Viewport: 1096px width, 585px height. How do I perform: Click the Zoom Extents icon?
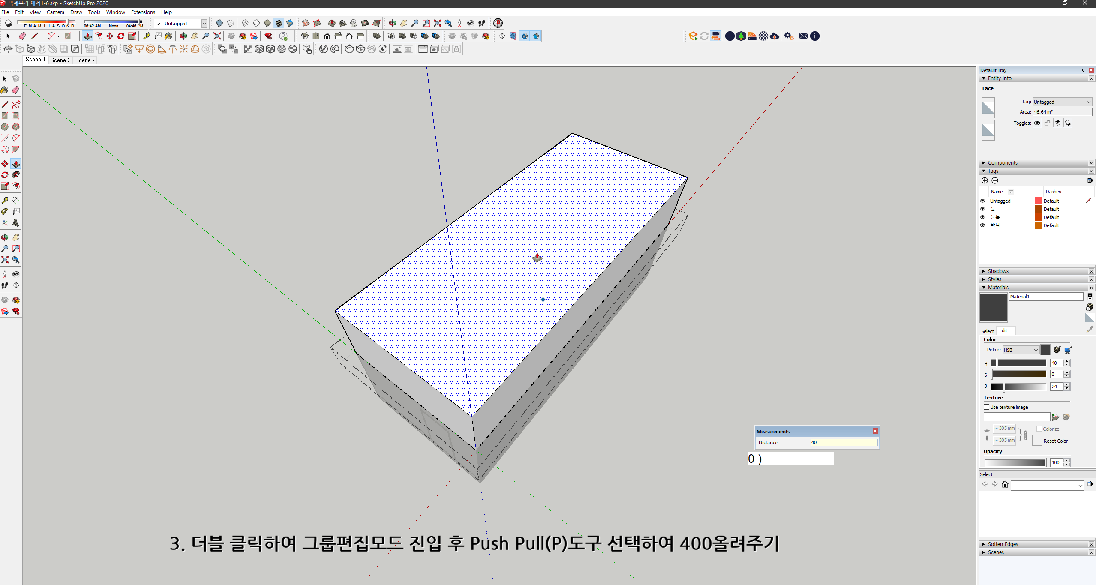pyautogui.click(x=5, y=260)
